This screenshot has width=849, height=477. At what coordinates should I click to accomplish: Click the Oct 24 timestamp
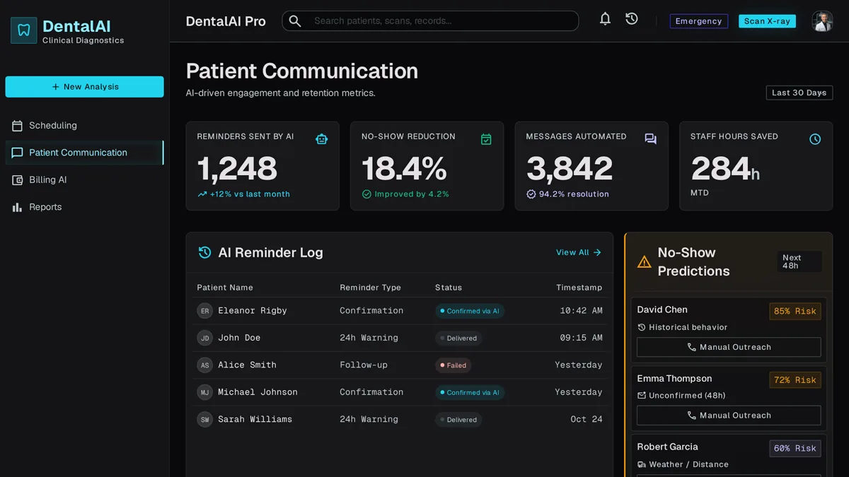587,419
